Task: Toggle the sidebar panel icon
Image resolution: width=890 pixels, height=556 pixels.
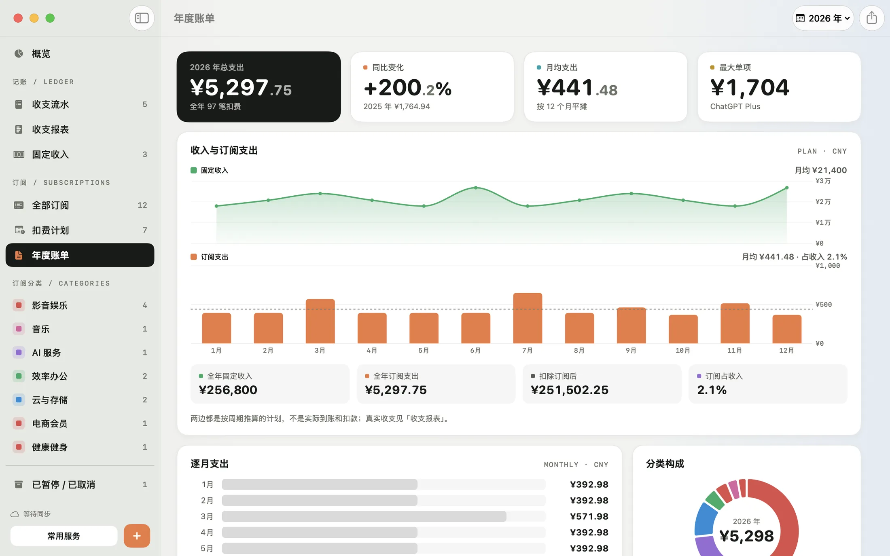Action: coord(142,18)
